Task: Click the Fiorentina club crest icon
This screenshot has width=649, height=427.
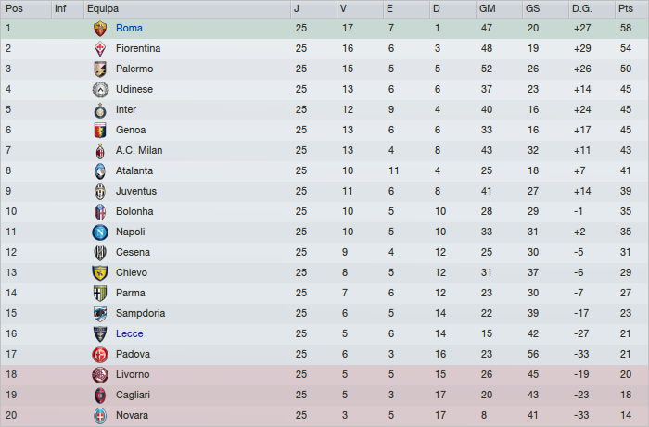Action: (x=100, y=48)
